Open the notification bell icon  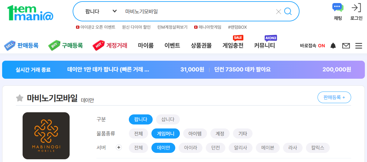tap(333, 46)
